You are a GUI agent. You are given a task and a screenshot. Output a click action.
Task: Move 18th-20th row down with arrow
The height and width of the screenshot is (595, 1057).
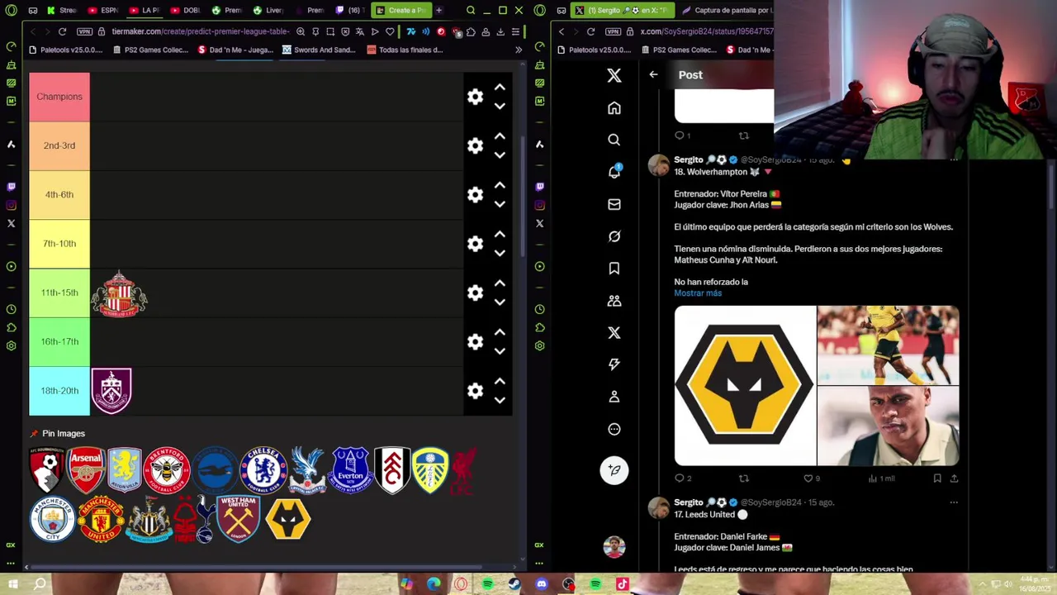pyautogui.click(x=500, y=400)
